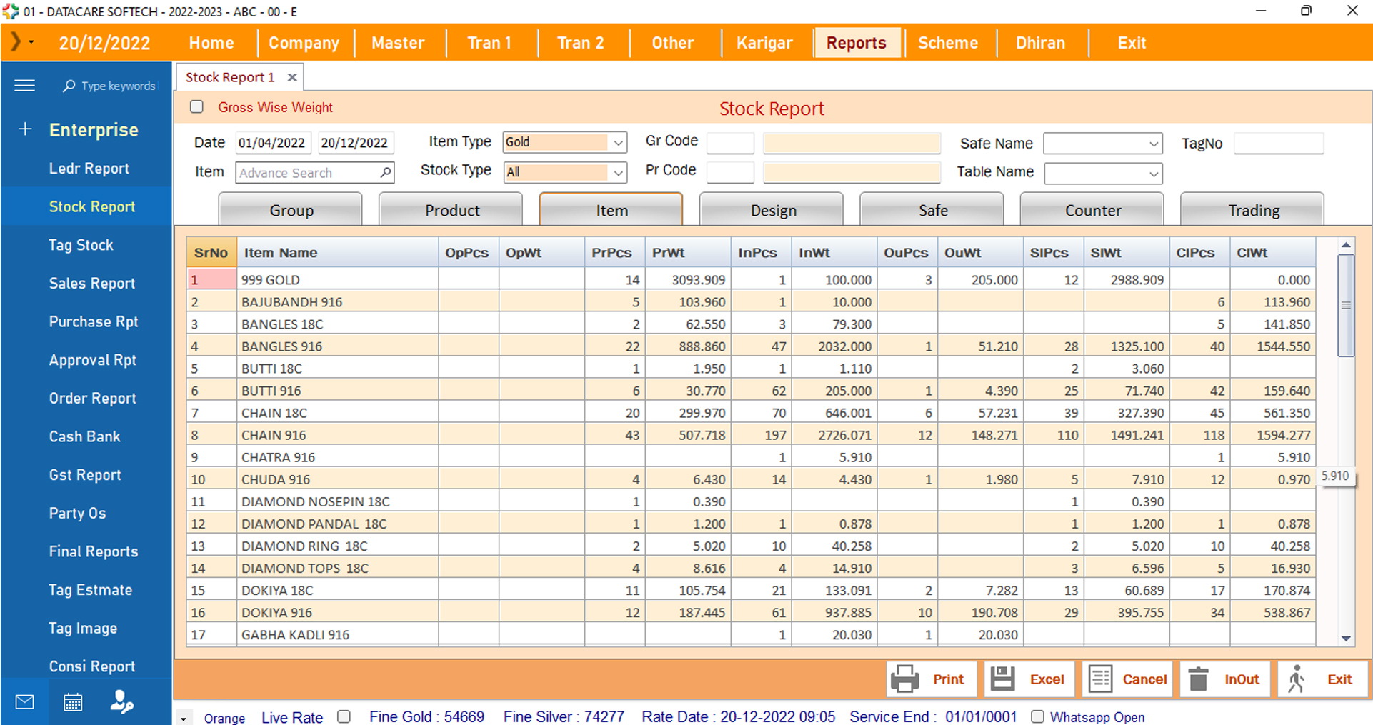
Task: Click the TagNo input field
Action: (1279, 144)
